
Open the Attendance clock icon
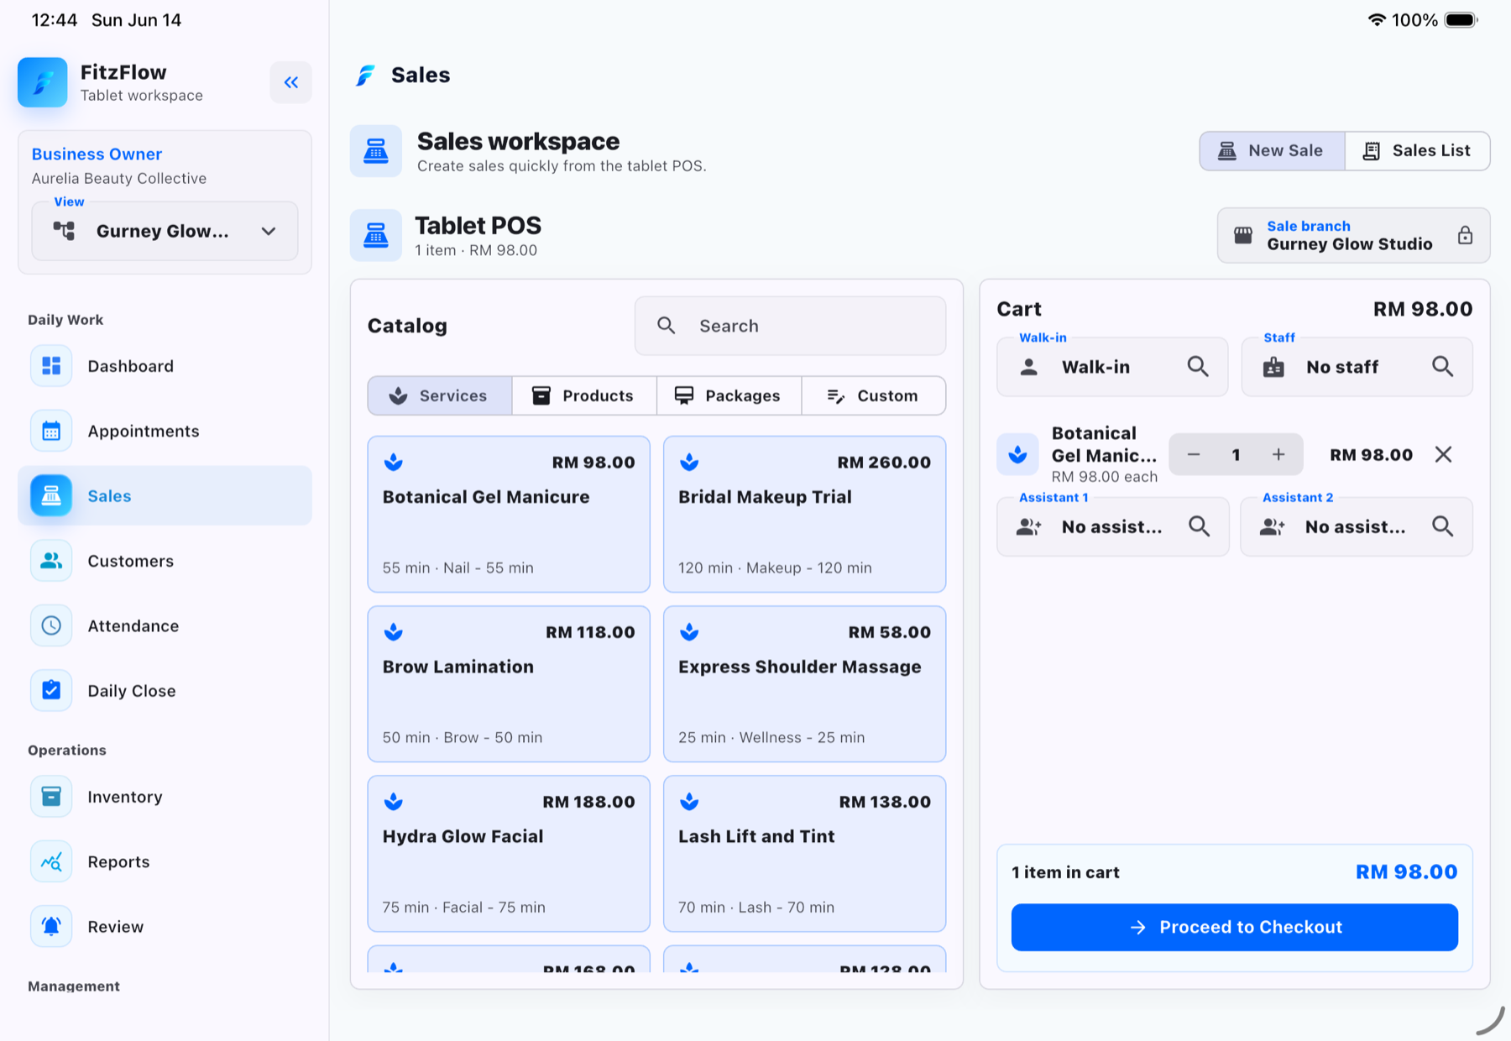(x=51, y=626)
